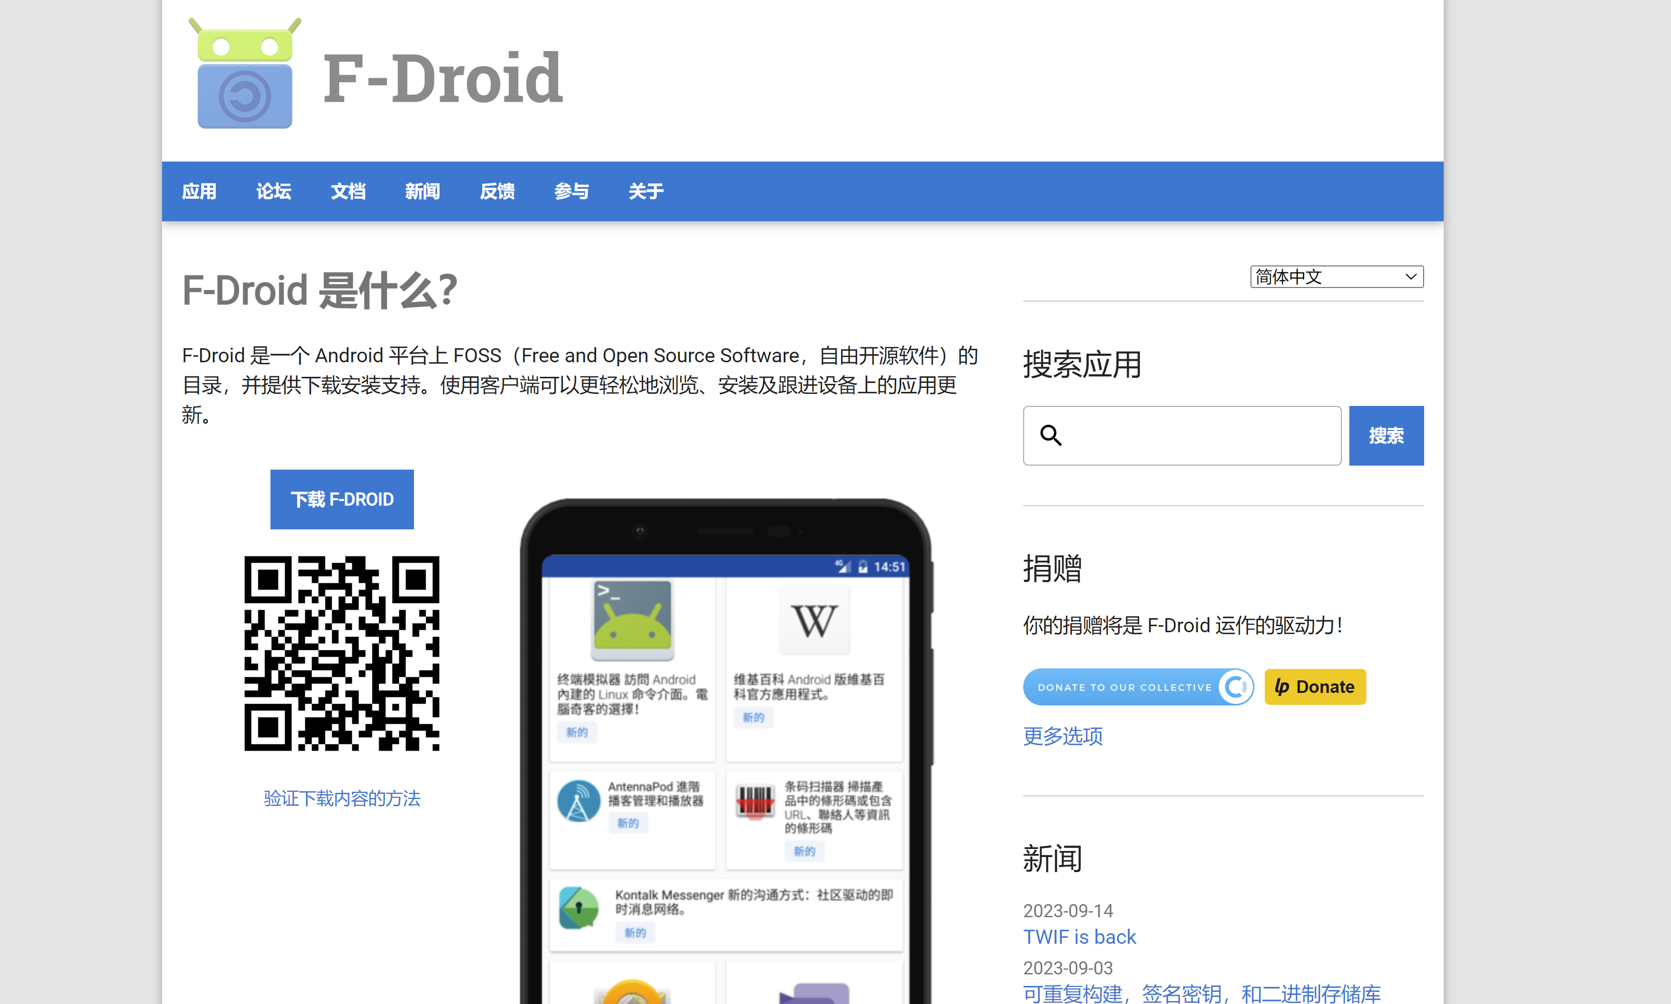Click the AntennaPod app icon

579,801
